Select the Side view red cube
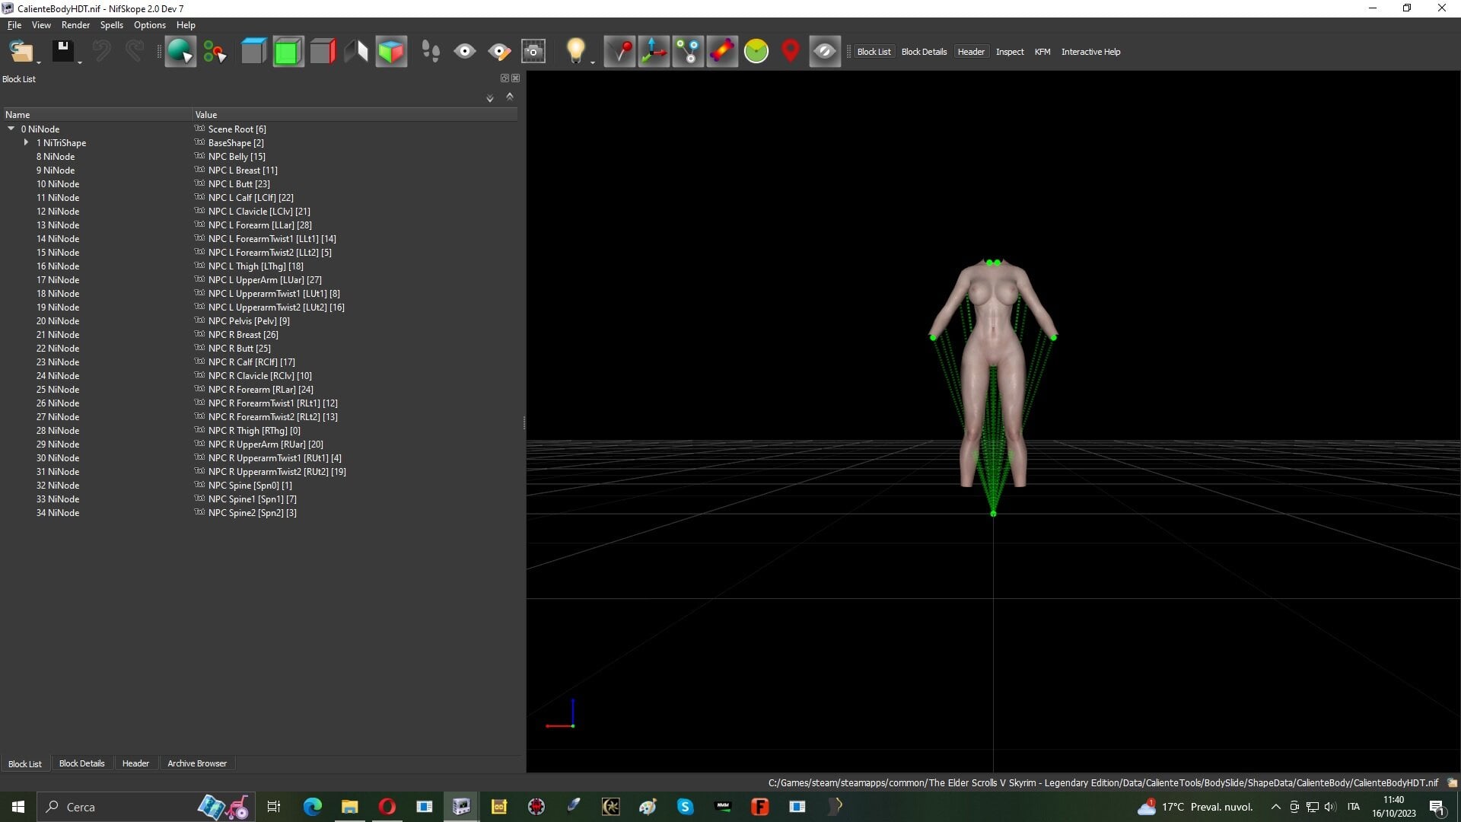The width and height of the screenshot is (1461, 822). 323,52
